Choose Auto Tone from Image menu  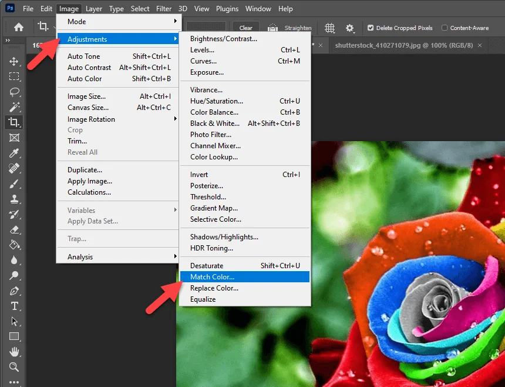point(118,56)
